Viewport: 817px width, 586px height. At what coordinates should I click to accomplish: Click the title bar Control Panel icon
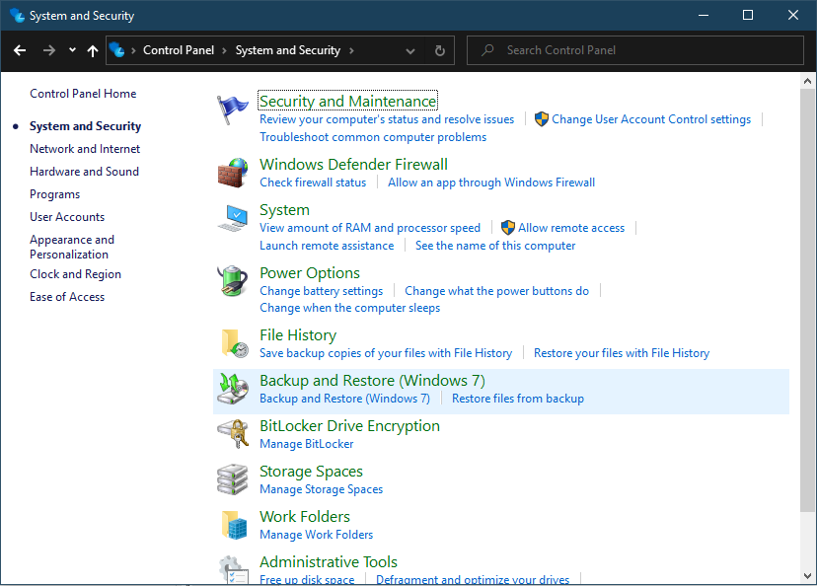[17, 15]
